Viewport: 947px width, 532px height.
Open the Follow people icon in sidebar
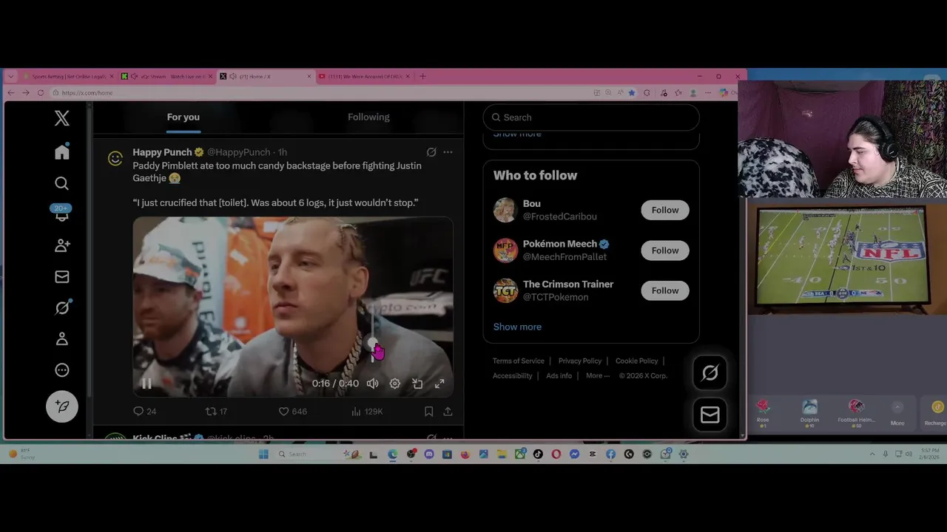click(x=62, y=245)
